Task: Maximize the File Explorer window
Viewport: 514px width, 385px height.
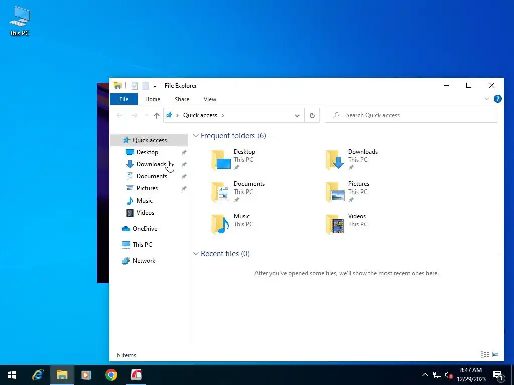Action: (469, 85)
